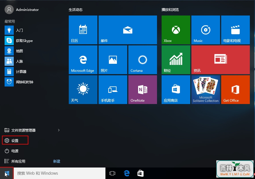Click the Search Web and Windows box
Screen dimensions: 255x179
coord(60,173)
